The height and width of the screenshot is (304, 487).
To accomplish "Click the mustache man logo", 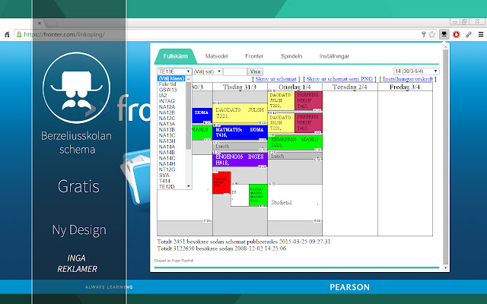I will pyautogui.click(x=76, y=88).
